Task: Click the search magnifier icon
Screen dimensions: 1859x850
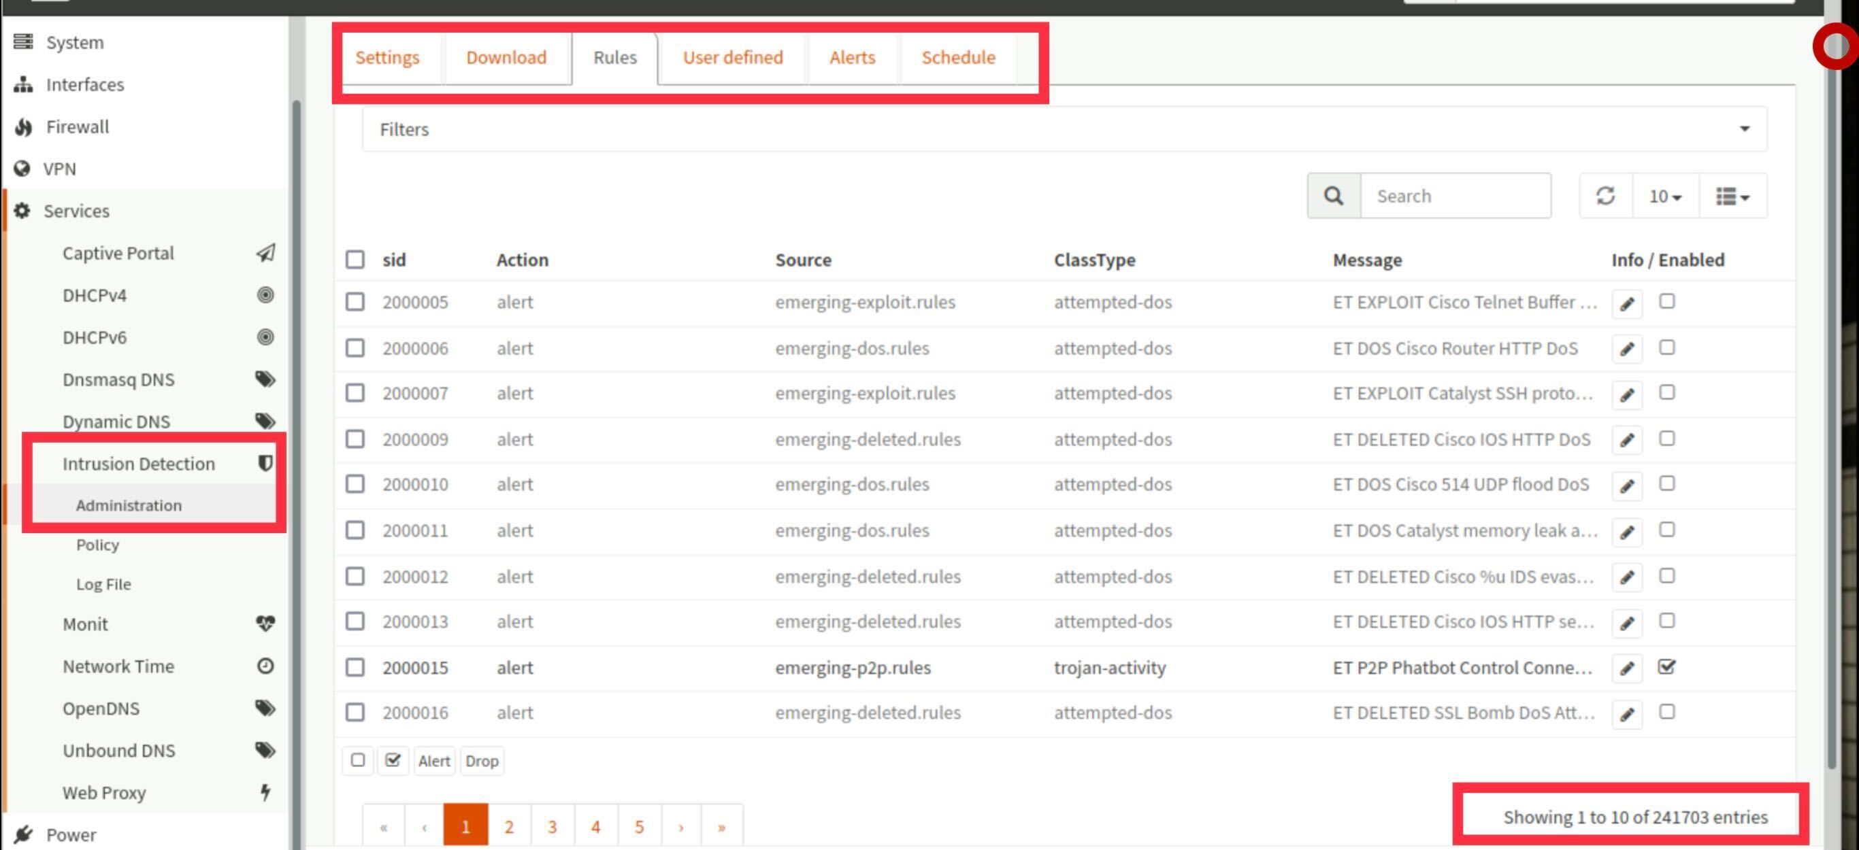Action: pos(1334,195)
